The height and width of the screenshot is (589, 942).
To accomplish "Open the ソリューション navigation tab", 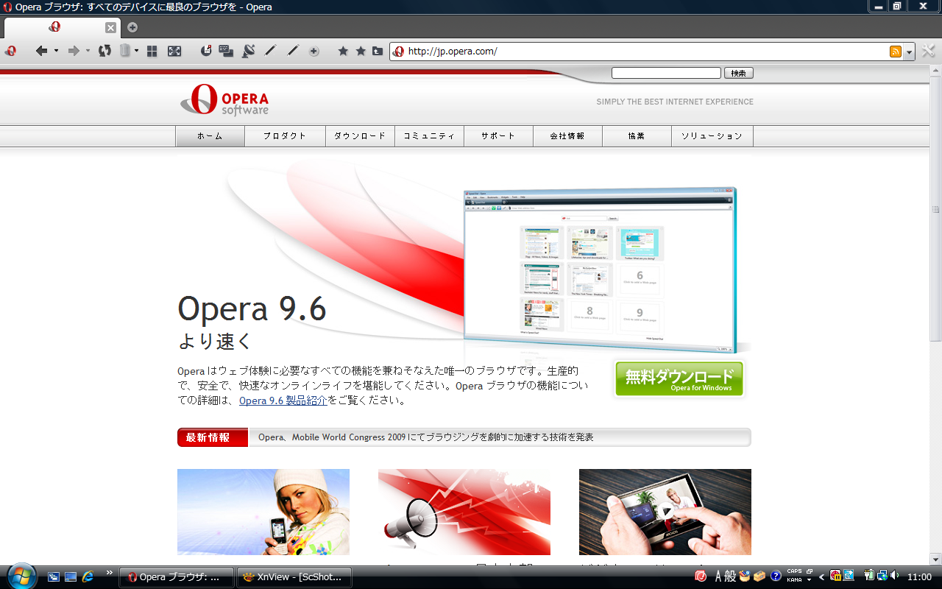I will [712, 136].
